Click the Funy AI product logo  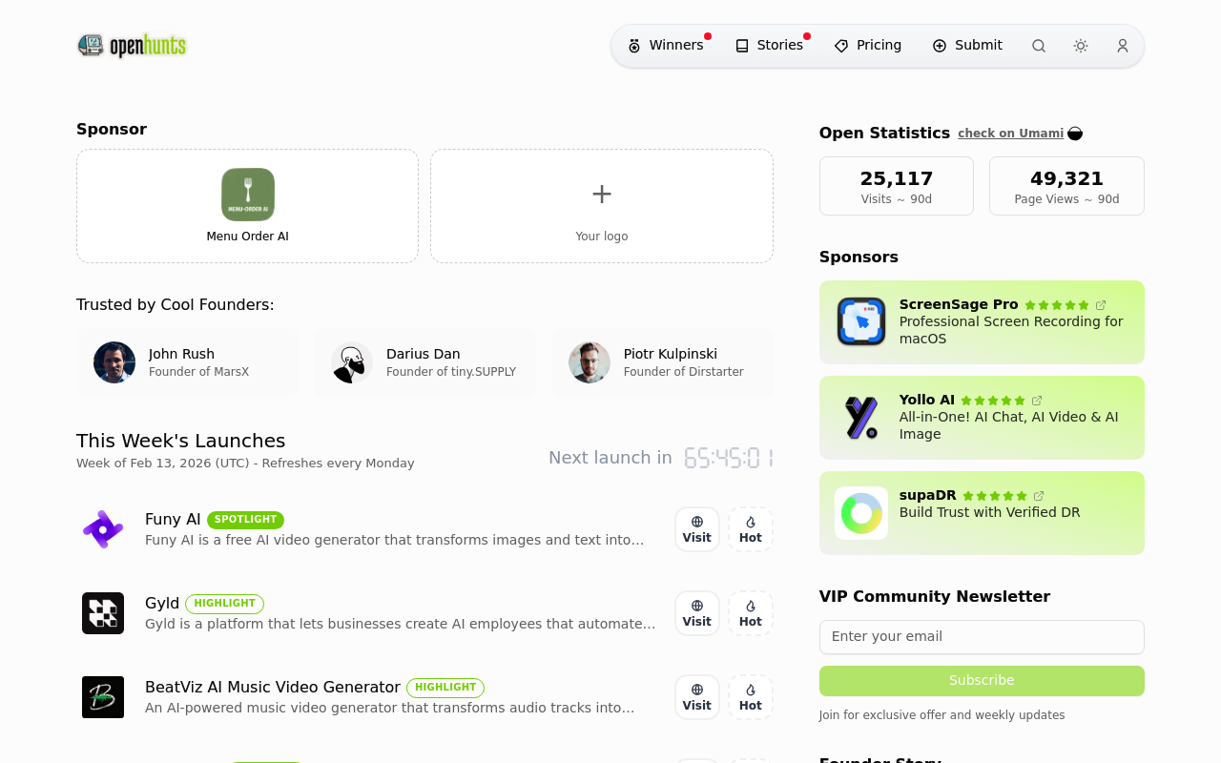click(x=103, y=529)
